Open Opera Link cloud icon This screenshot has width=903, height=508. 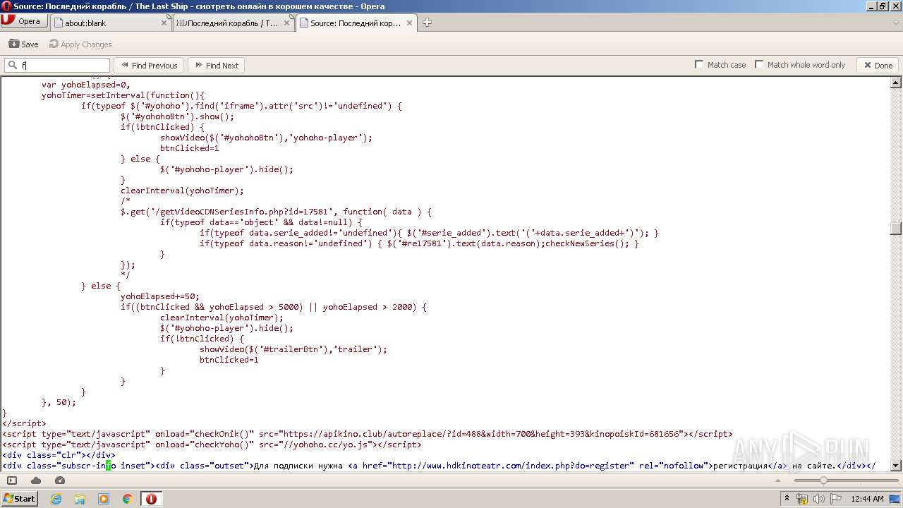coord(36,480)
